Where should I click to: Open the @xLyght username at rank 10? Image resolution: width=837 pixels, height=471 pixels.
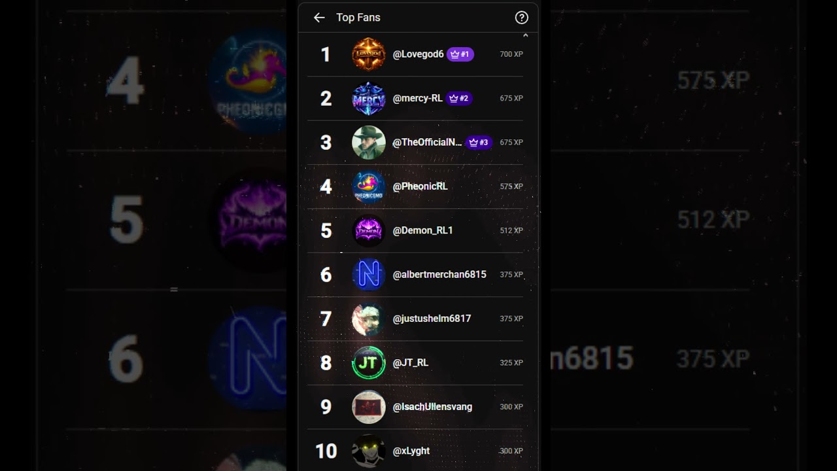click(411, 451)
